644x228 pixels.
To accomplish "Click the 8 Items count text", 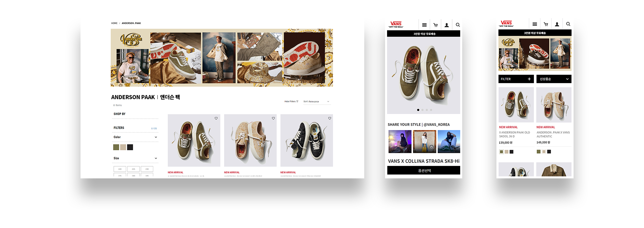I will point(117,105).
